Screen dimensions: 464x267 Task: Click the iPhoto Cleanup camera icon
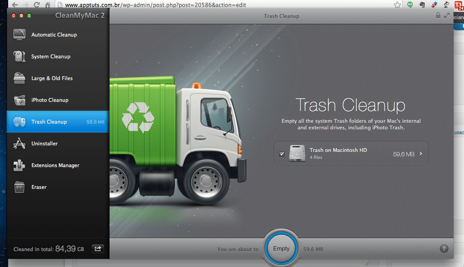click(19, 100)
